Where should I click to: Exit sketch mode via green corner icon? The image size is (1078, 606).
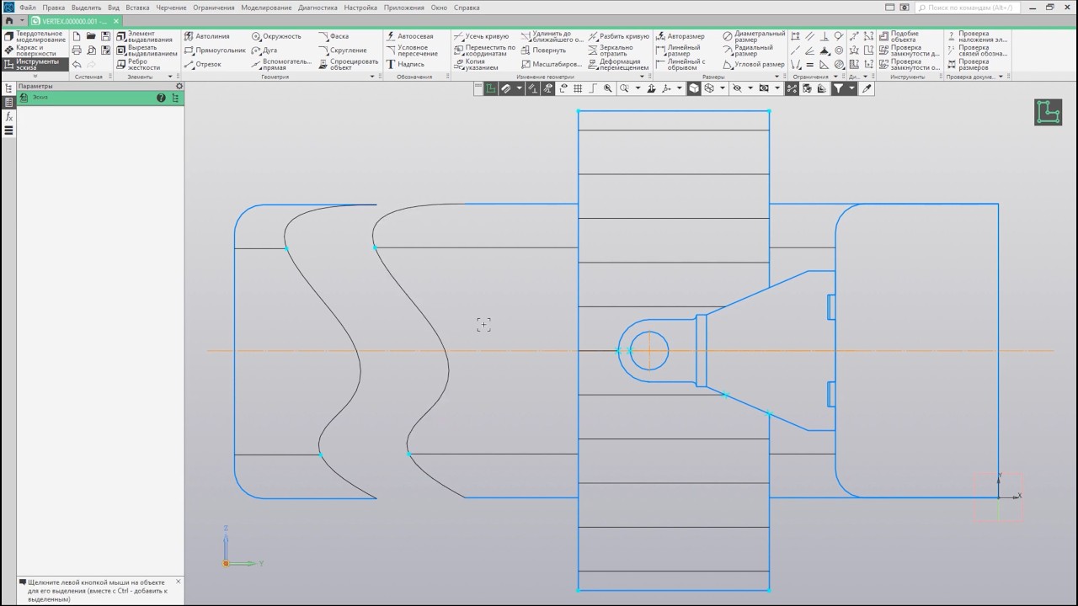(1049, 112)
